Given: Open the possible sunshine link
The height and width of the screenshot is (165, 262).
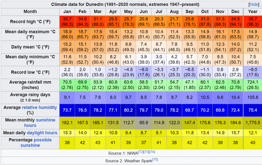Looking at the screenshot, I should [36, 143].
